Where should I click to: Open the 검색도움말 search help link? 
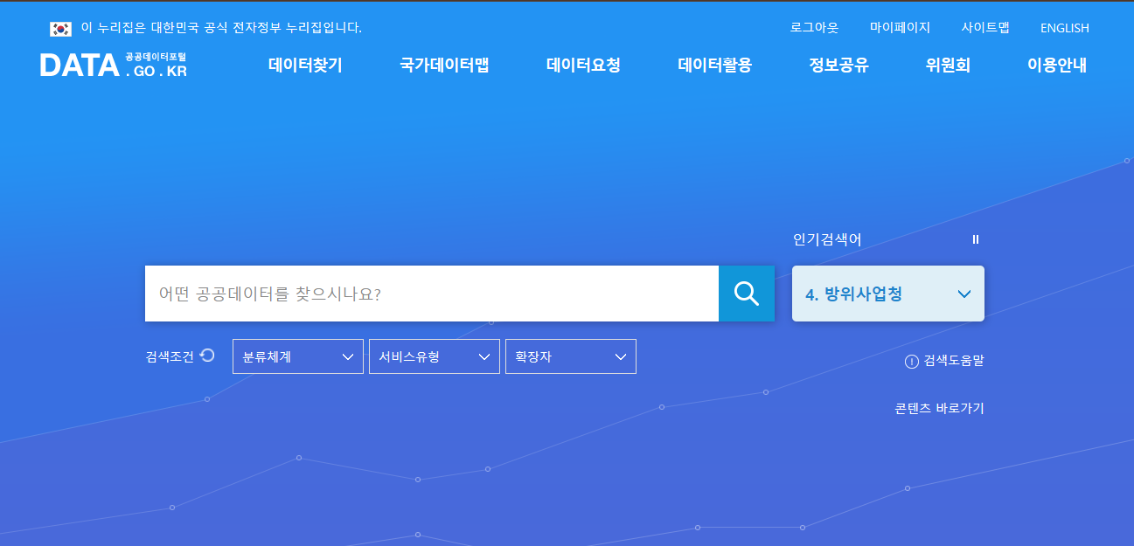[x=954, y=361]
